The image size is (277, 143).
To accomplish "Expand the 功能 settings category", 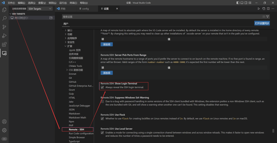I will 66,34.
